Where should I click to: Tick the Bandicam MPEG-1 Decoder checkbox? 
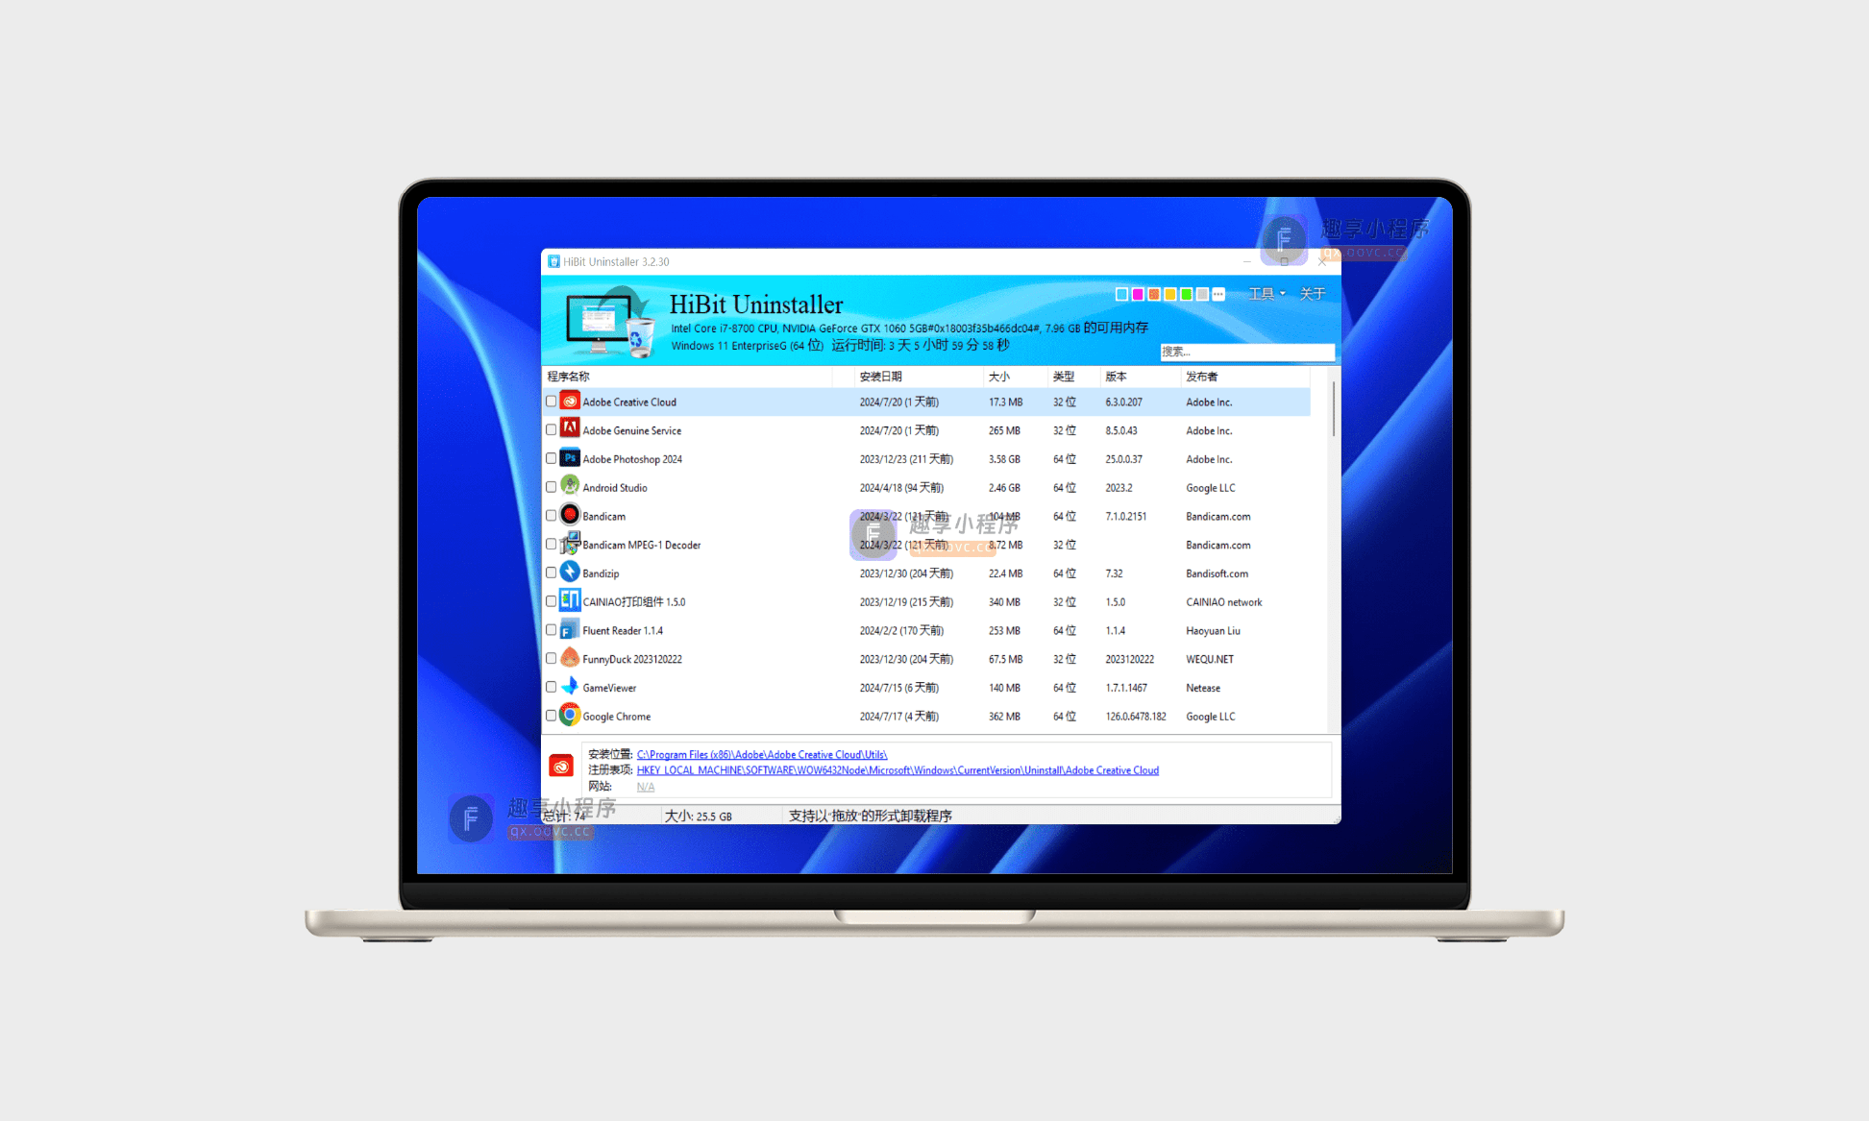pyautogui.click(x=551, y=545)
